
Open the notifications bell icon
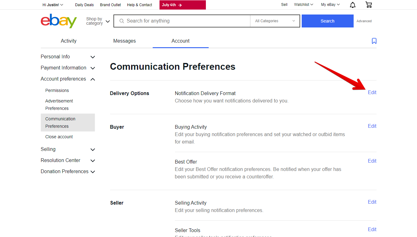tap(353, 5)
